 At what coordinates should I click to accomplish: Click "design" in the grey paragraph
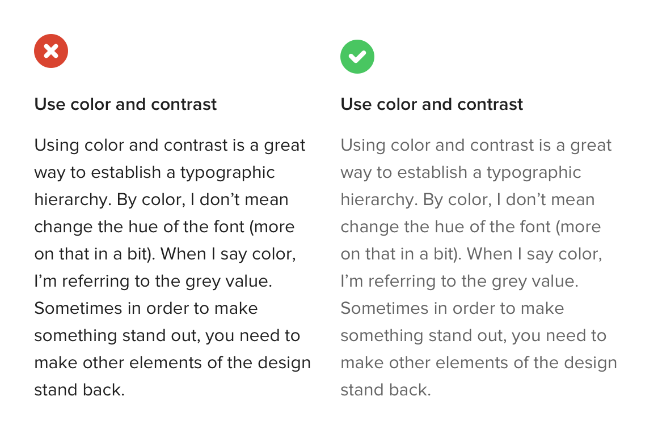tap(590, 364)
